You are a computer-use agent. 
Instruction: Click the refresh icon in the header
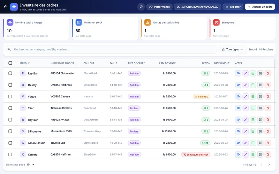coord(141,7)
